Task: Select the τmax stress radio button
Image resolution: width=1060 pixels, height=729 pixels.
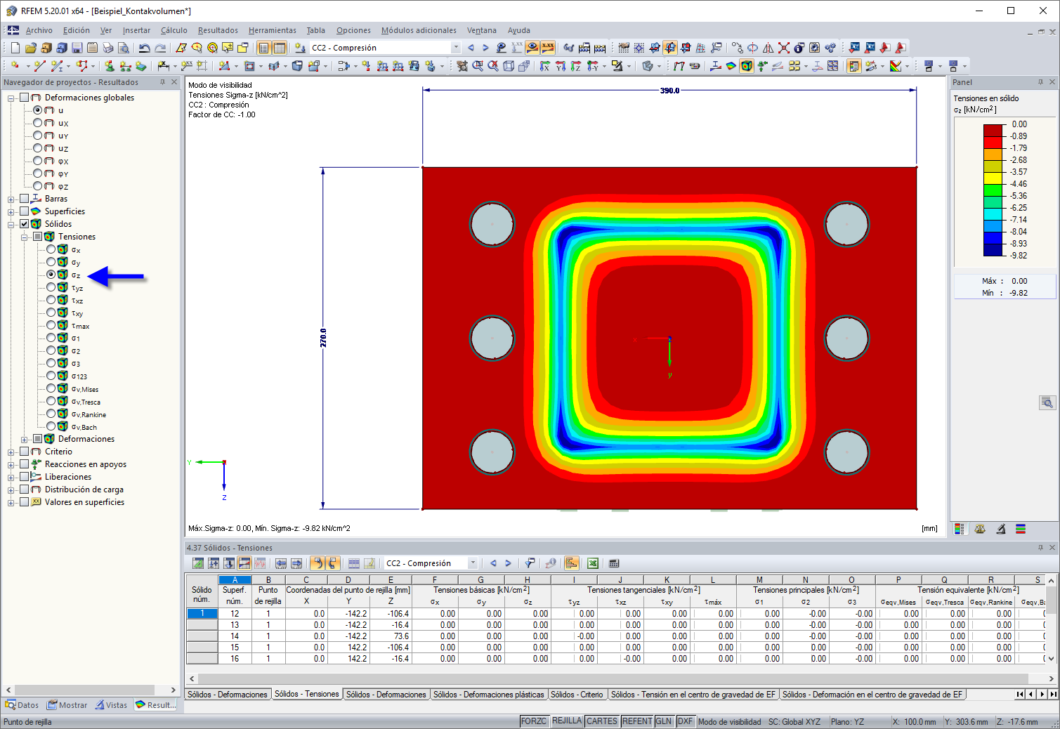Action: pyautogui.click(x=51, y=325)
